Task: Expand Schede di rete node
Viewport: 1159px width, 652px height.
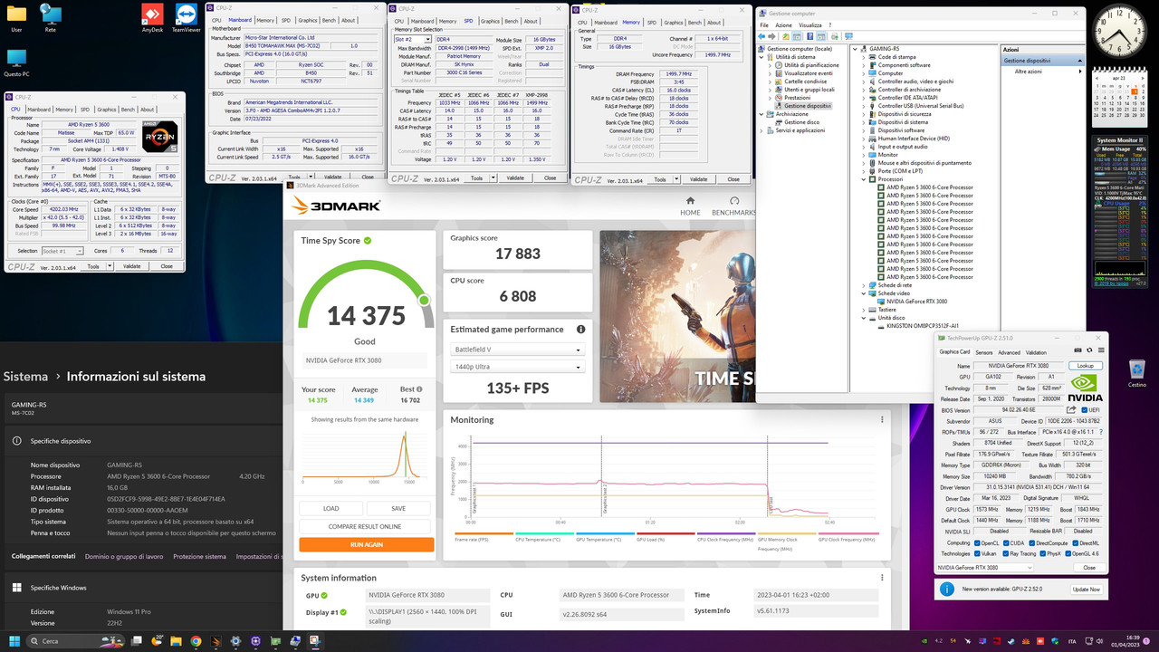Action: [x=864, y=285]
